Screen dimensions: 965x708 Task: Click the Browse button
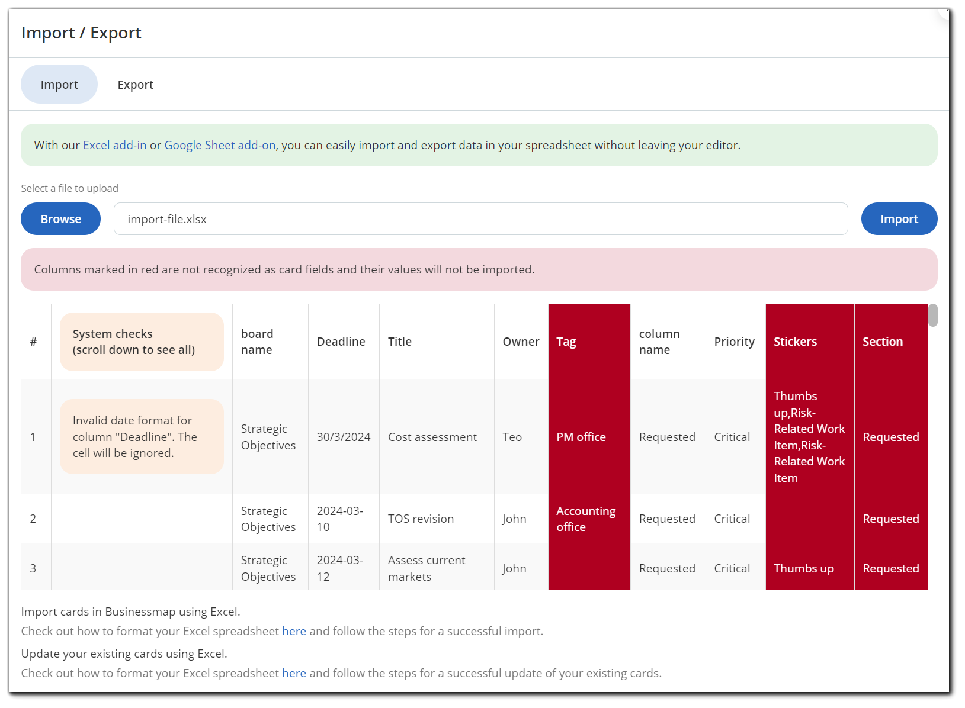(x=60, y=219)
